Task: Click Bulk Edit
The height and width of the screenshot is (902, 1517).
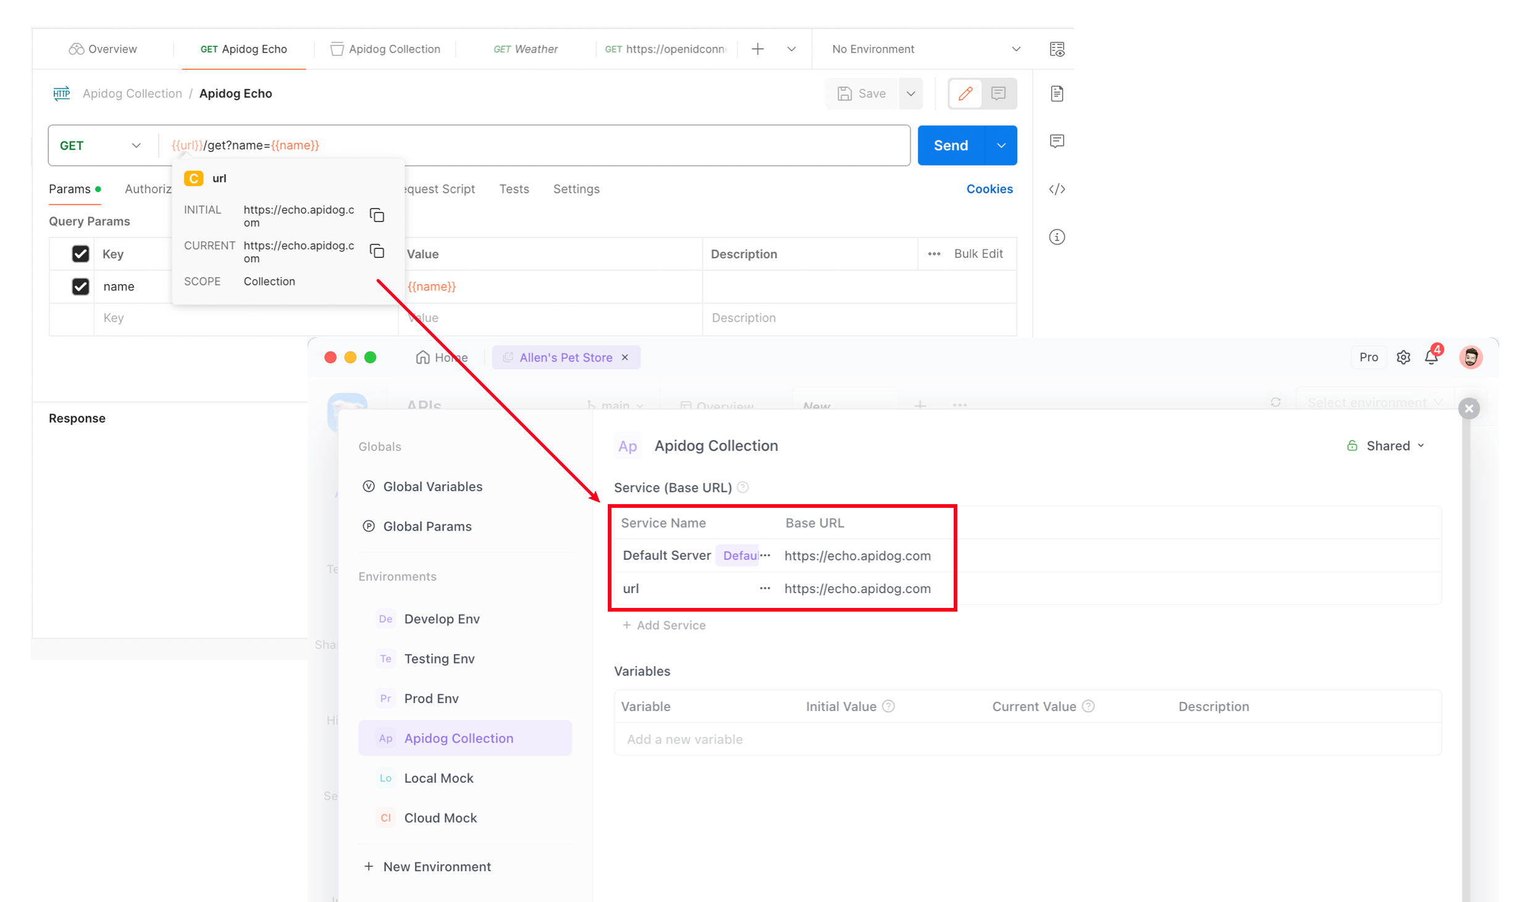Action: [978, 254]
